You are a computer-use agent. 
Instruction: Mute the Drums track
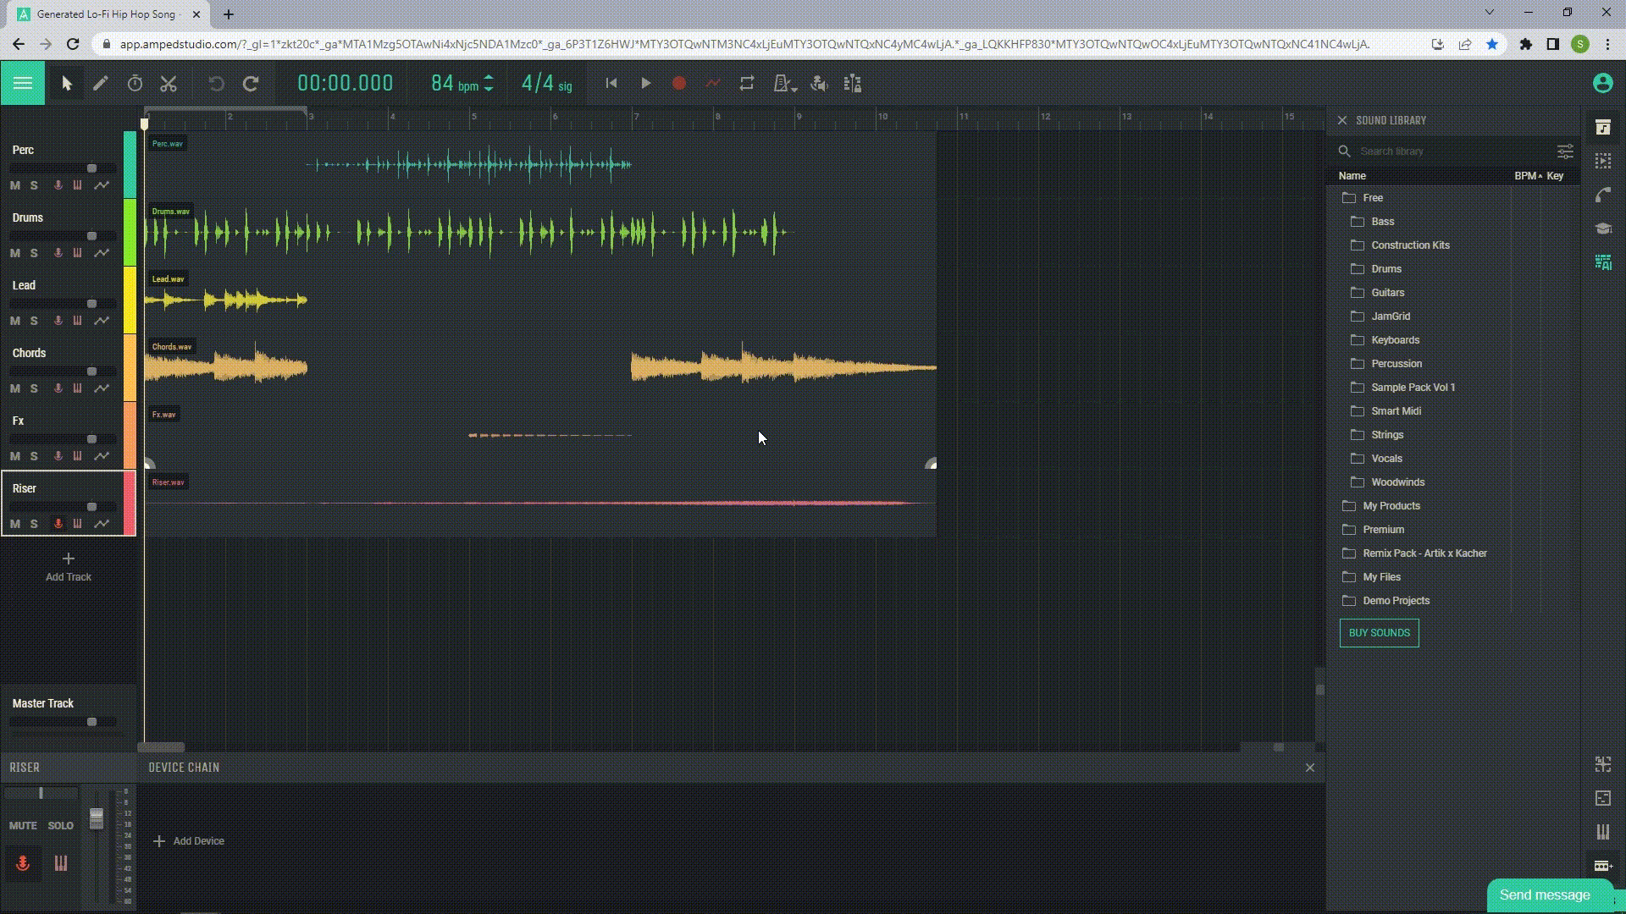(x=14, y=252)
